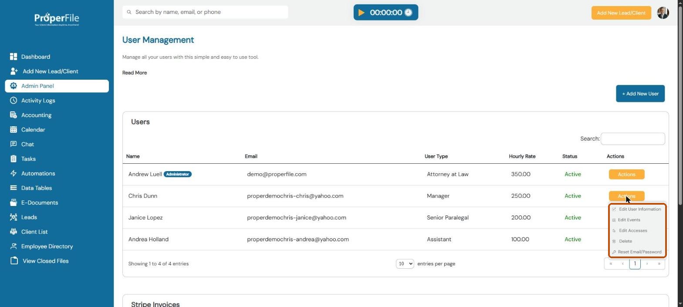Click the name Janice Lopez
The height and width of the screenshot is (307, 683).
pos(145,218)
